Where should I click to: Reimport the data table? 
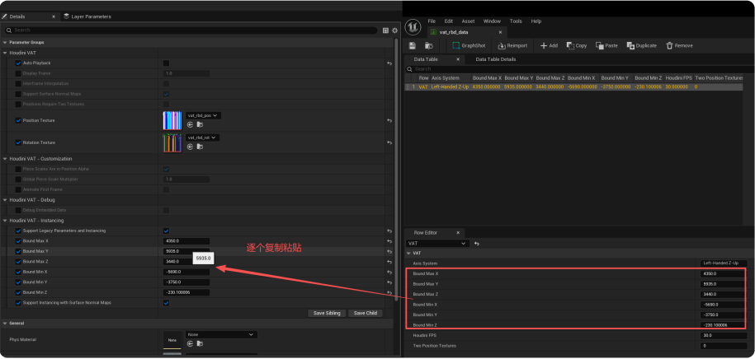pyautogui.click(x=512, y=45)
